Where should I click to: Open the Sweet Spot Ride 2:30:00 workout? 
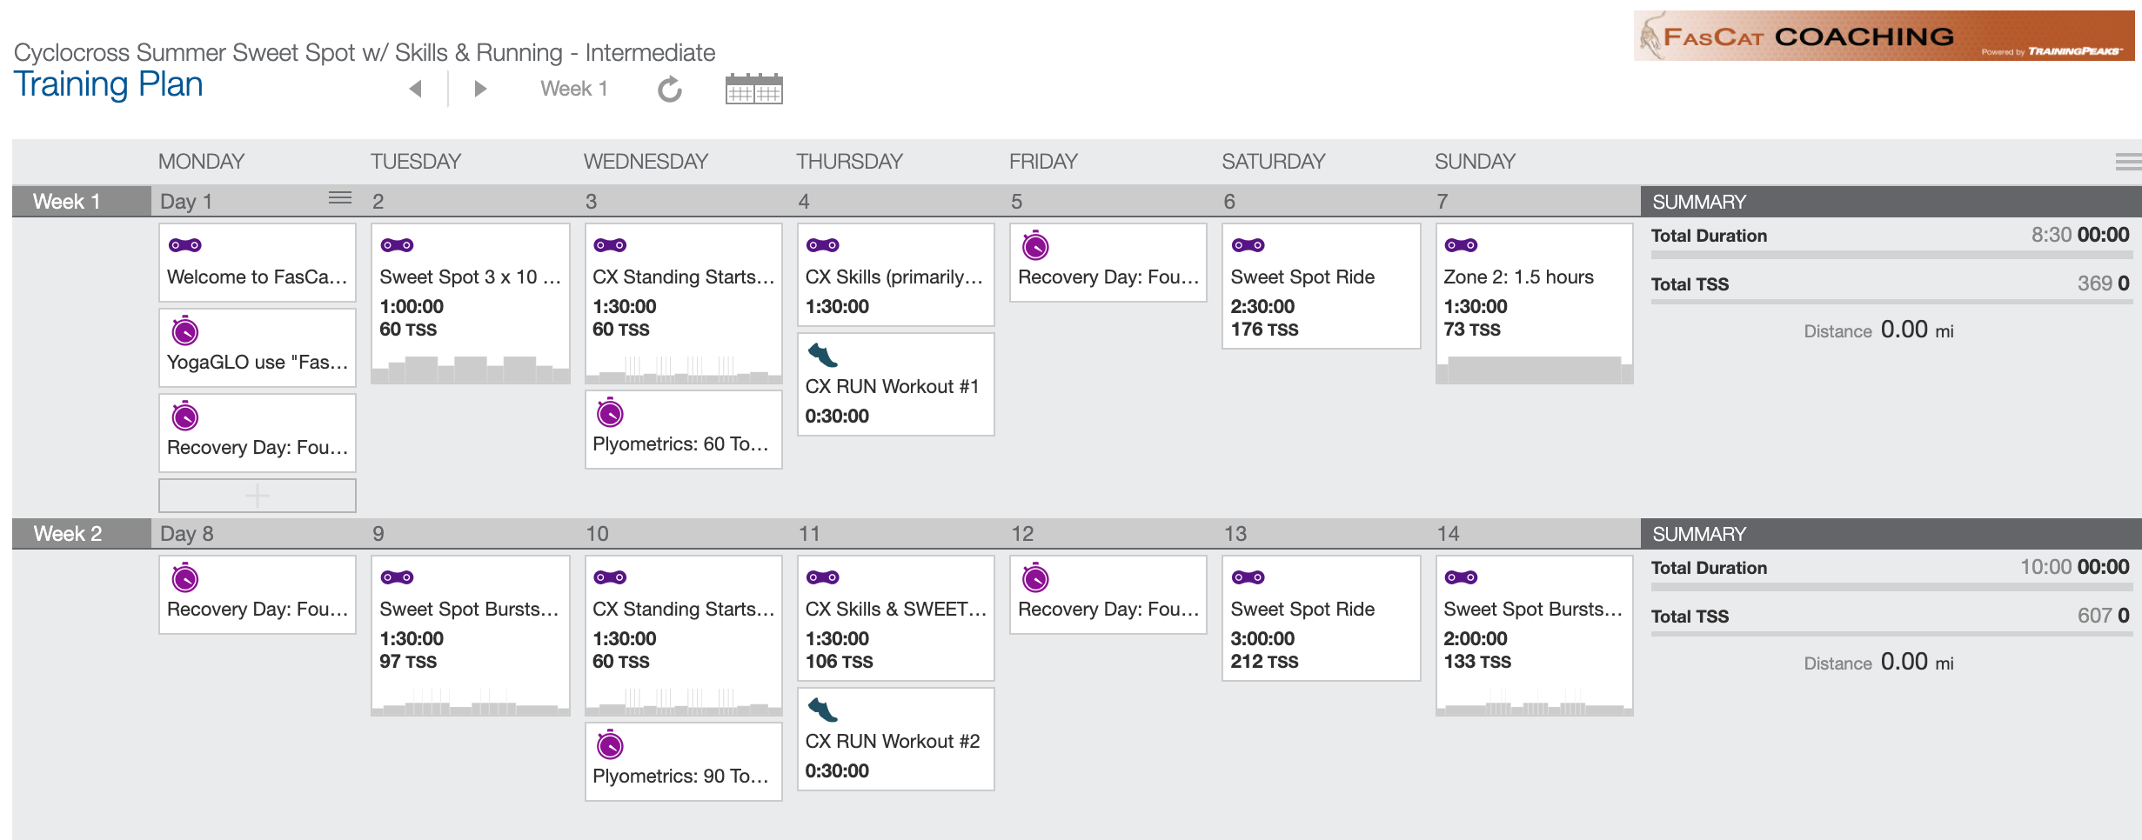1321,286
